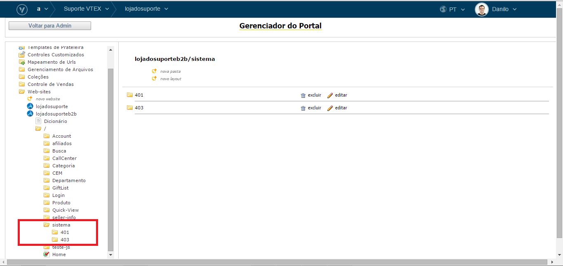This screenshot has height=266, width=563.
Task: Expand the Danilo user menu
Action: (x=501, y=9)
